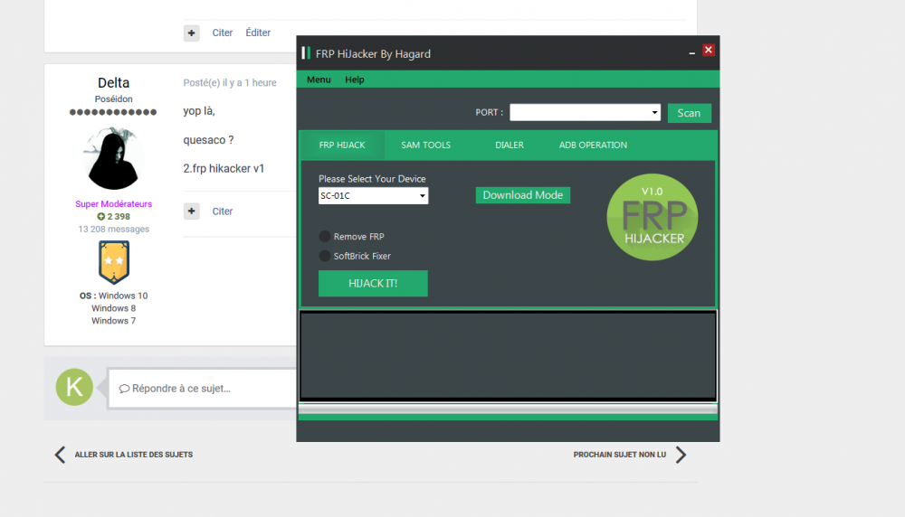Click the Super Modérateurs rank badge image
This screenshot has width=905, height=517.
114,262
